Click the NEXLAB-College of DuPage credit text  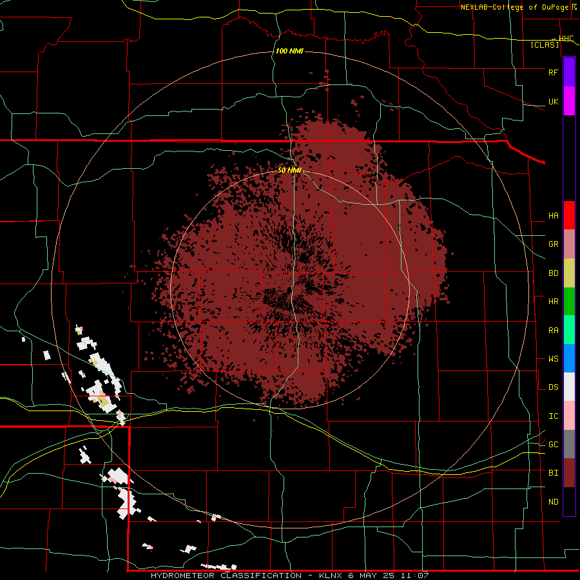point(516,7)
